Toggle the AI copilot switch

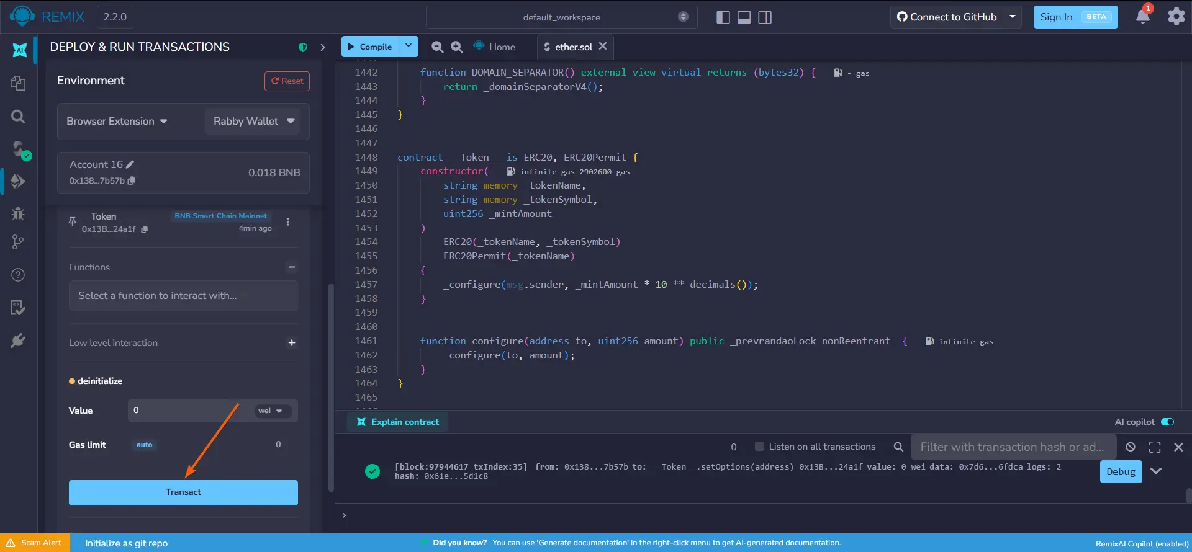1168,422
